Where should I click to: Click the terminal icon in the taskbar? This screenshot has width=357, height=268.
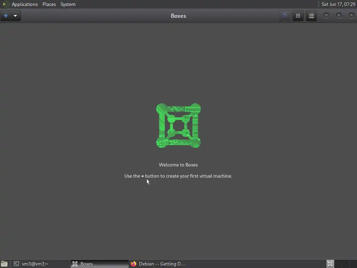click(16, 264)
